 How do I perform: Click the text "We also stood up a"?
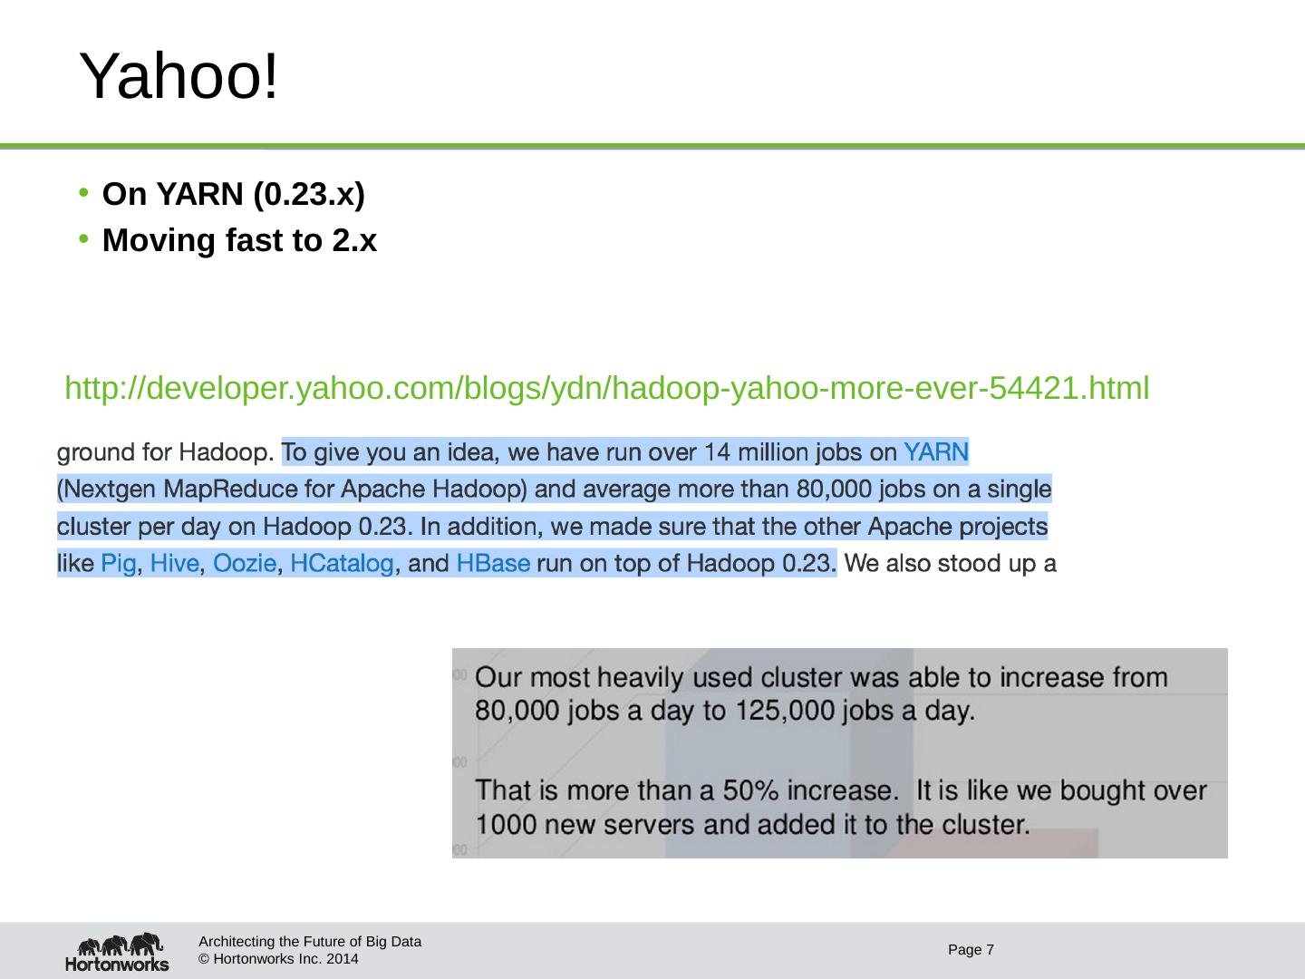click(x=950, y=564)
